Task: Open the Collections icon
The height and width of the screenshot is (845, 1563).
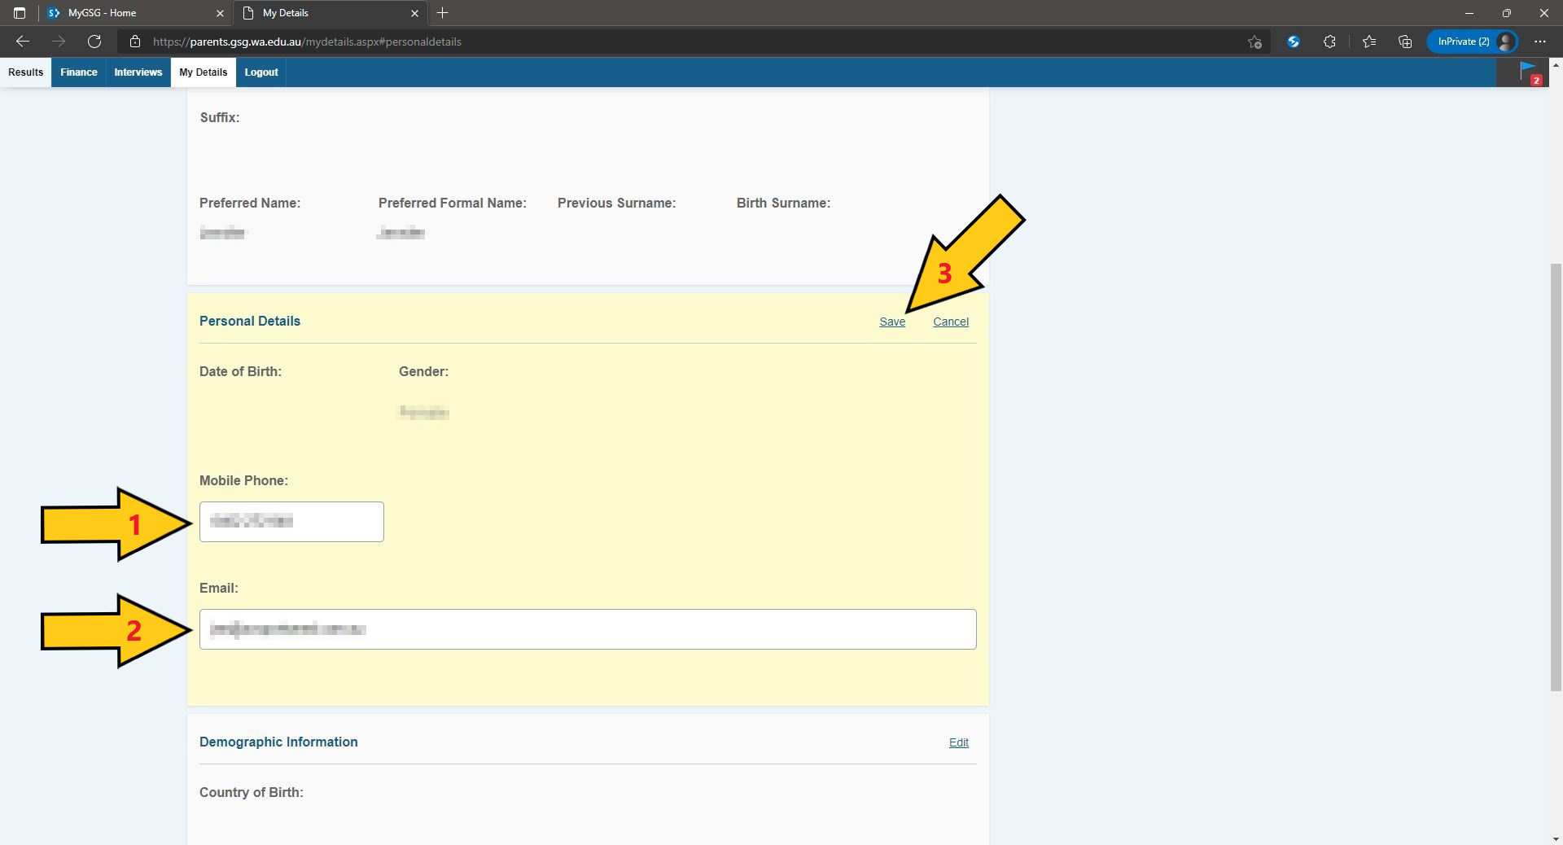Action: (x=1404, y=42)
